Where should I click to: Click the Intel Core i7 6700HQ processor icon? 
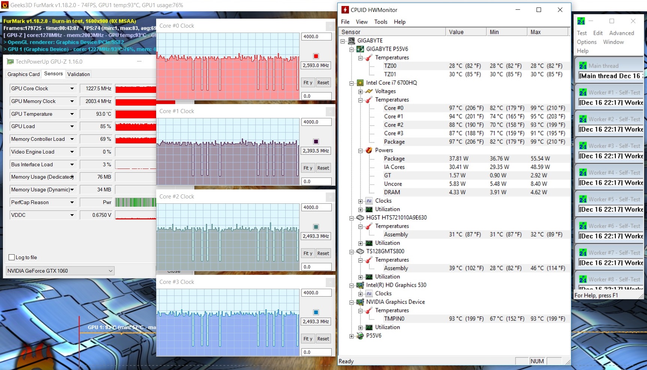pos(360,83)
